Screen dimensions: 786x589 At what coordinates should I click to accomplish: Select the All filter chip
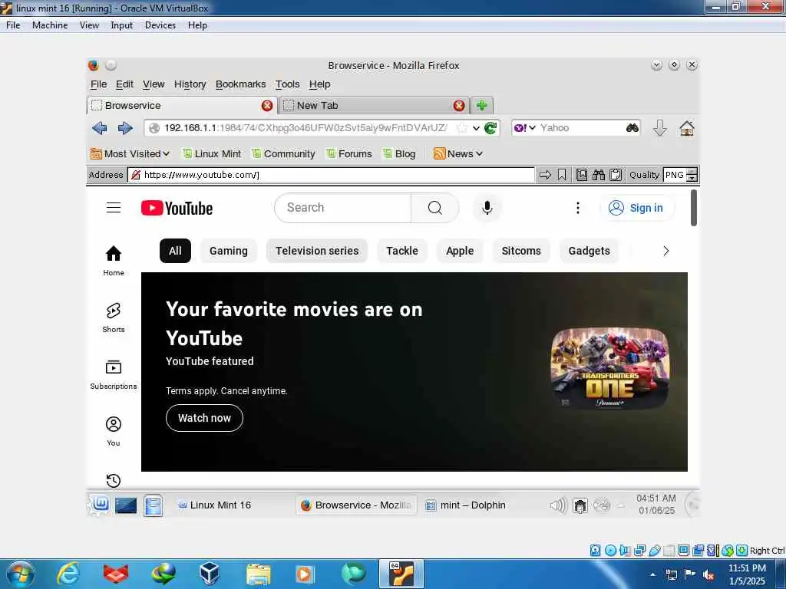point(175,251)
